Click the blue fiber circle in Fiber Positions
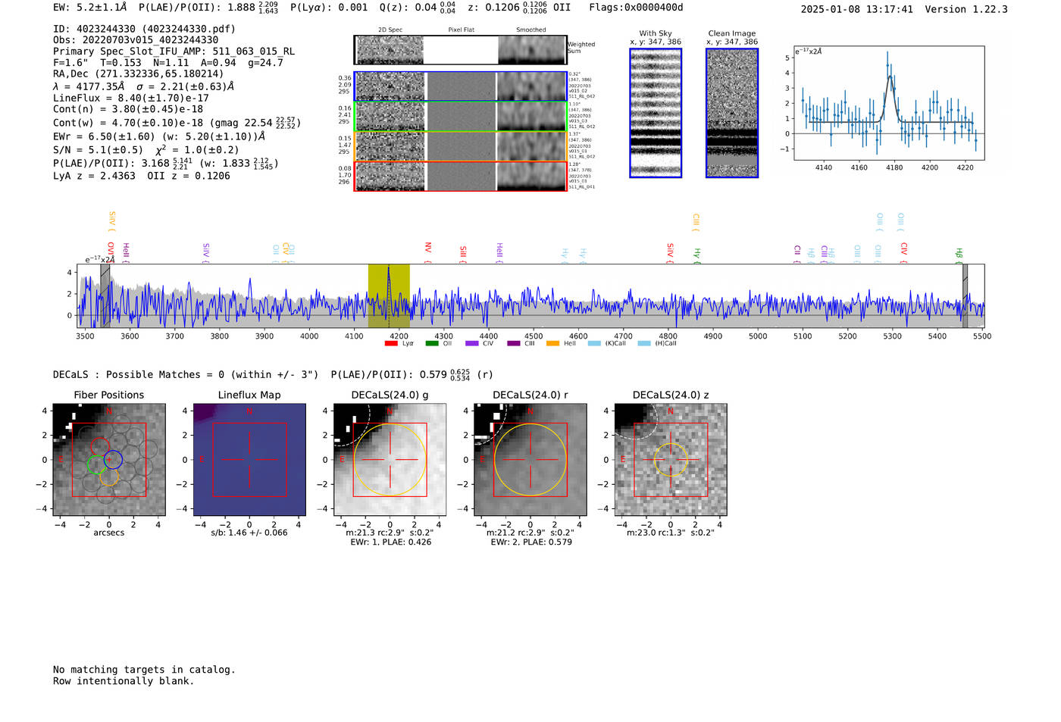The image size is (1061, 722). point(113,460)
